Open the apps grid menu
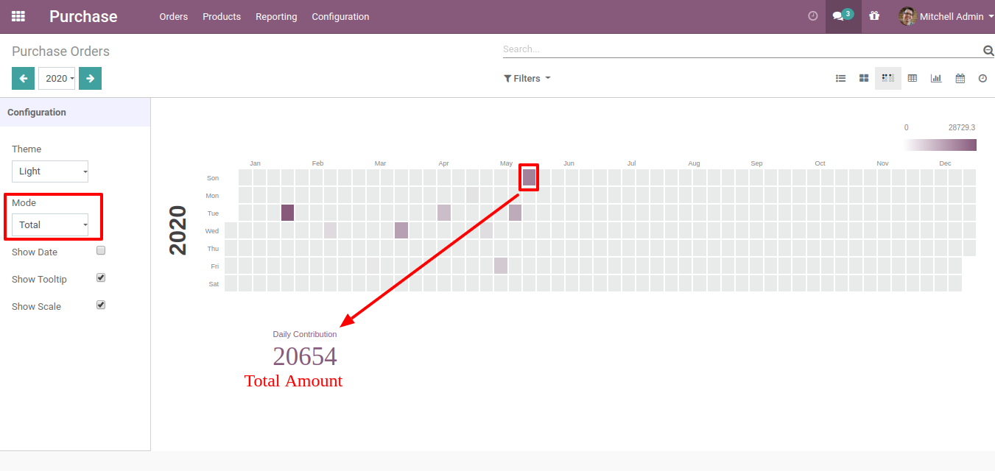 tap(18, 16)
